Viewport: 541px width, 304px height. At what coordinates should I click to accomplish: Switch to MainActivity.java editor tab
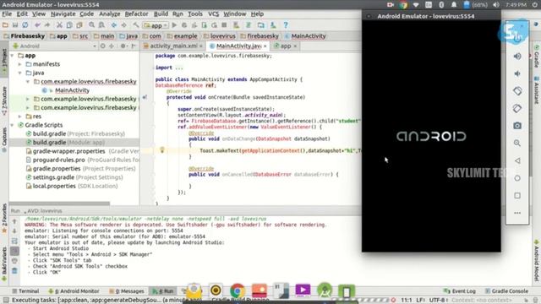click(238, 46)
